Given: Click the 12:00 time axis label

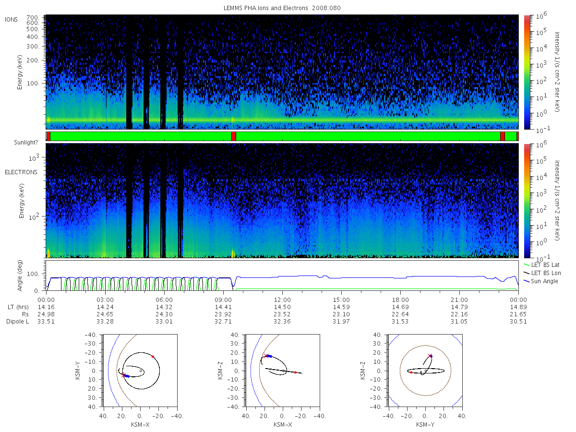Looking at the screenshot, I should pyautogui.click(x=282, y=299).
